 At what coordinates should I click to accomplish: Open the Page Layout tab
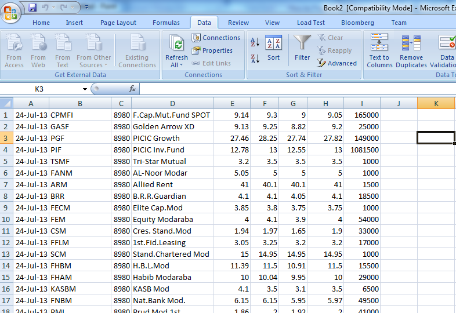click(118, 23)
